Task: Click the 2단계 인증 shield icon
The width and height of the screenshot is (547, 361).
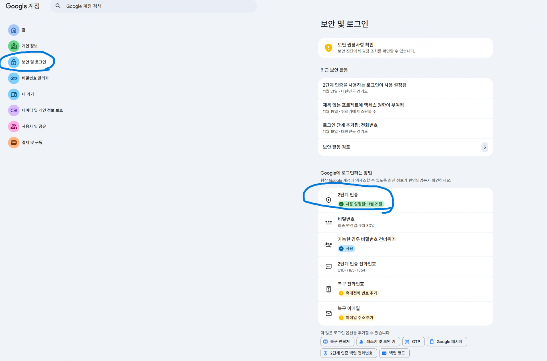Action: coord(328,200)
